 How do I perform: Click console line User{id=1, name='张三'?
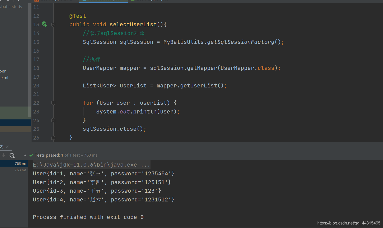104,174
